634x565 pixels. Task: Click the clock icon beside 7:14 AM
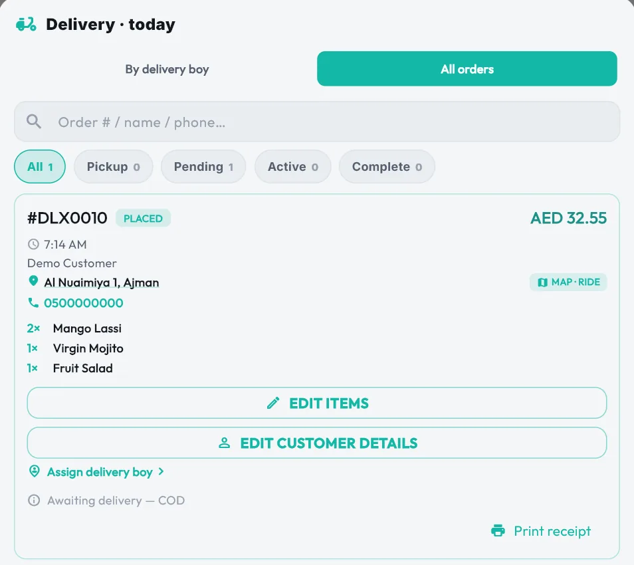point(33,245)
